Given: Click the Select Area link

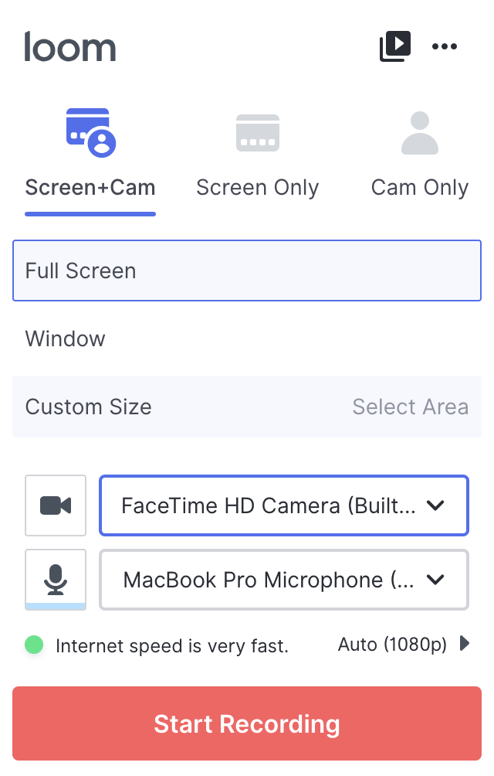Looking at the screenshot, I should coord(410,407).
